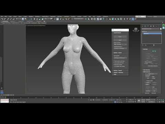Toggle the Ribbon display icon

98,19
